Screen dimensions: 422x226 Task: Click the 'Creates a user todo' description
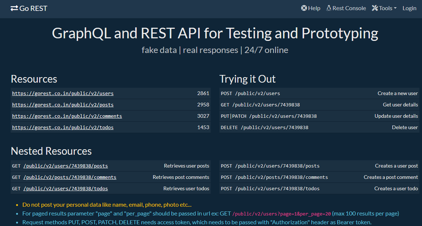pos(396,188)
